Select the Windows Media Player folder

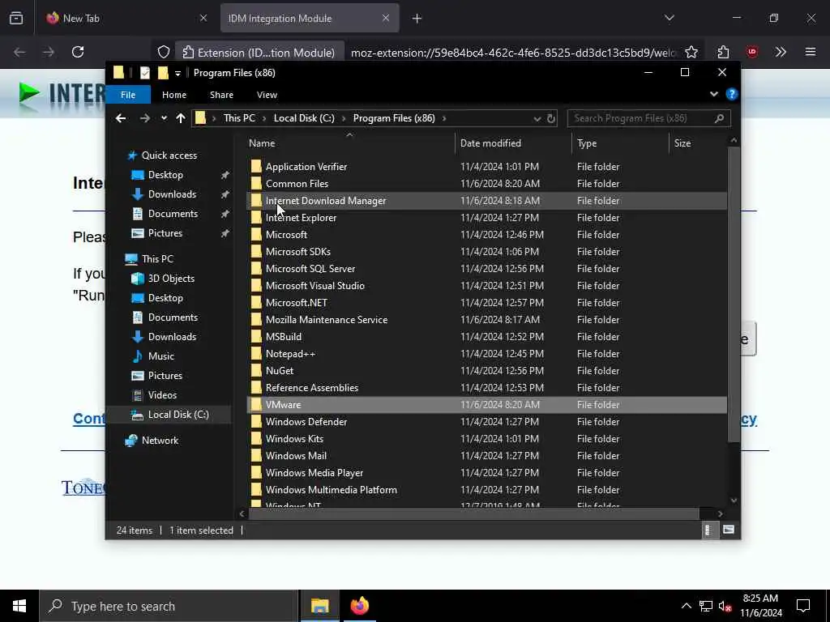click(486, 473)
